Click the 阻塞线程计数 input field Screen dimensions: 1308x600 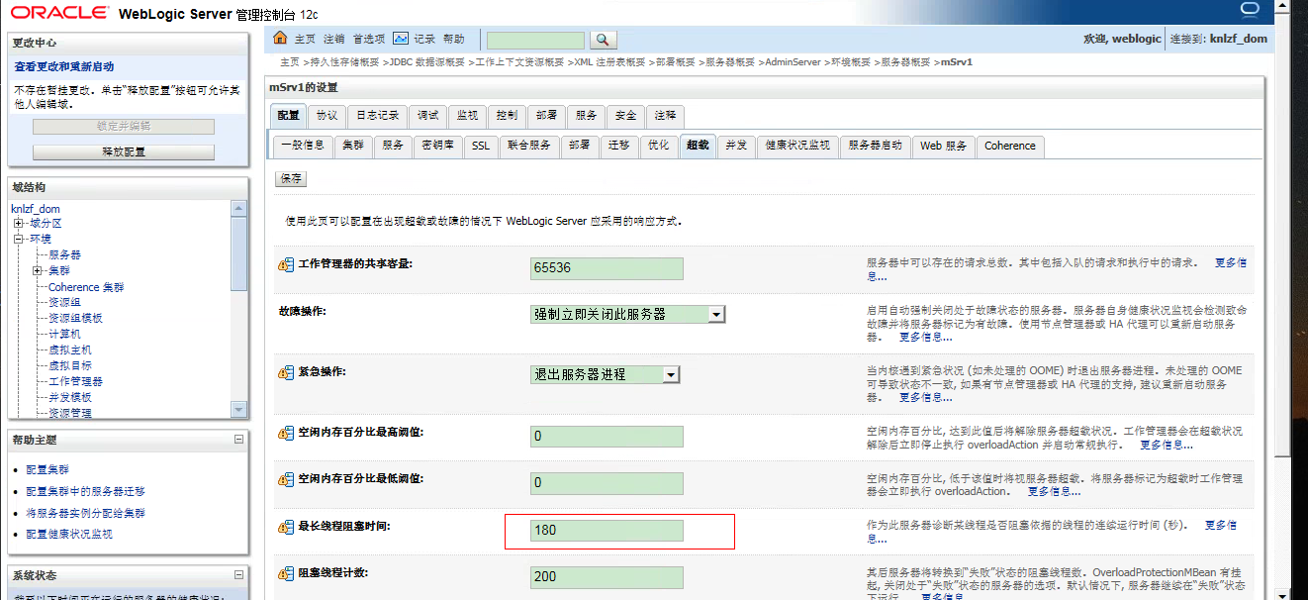(x=607, y=576)
